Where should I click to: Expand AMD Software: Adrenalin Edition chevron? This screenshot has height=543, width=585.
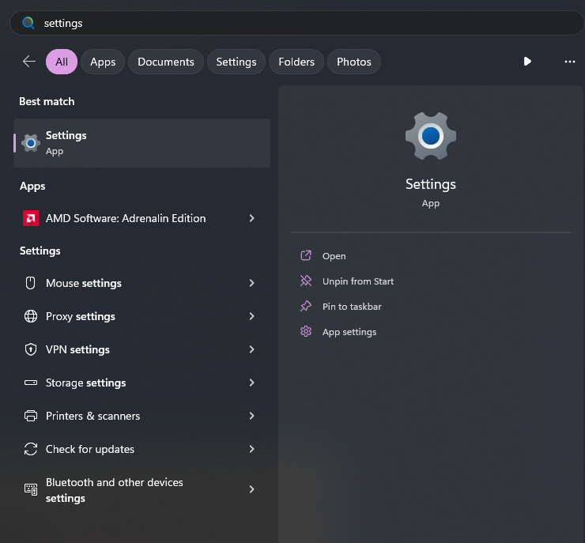251,218
